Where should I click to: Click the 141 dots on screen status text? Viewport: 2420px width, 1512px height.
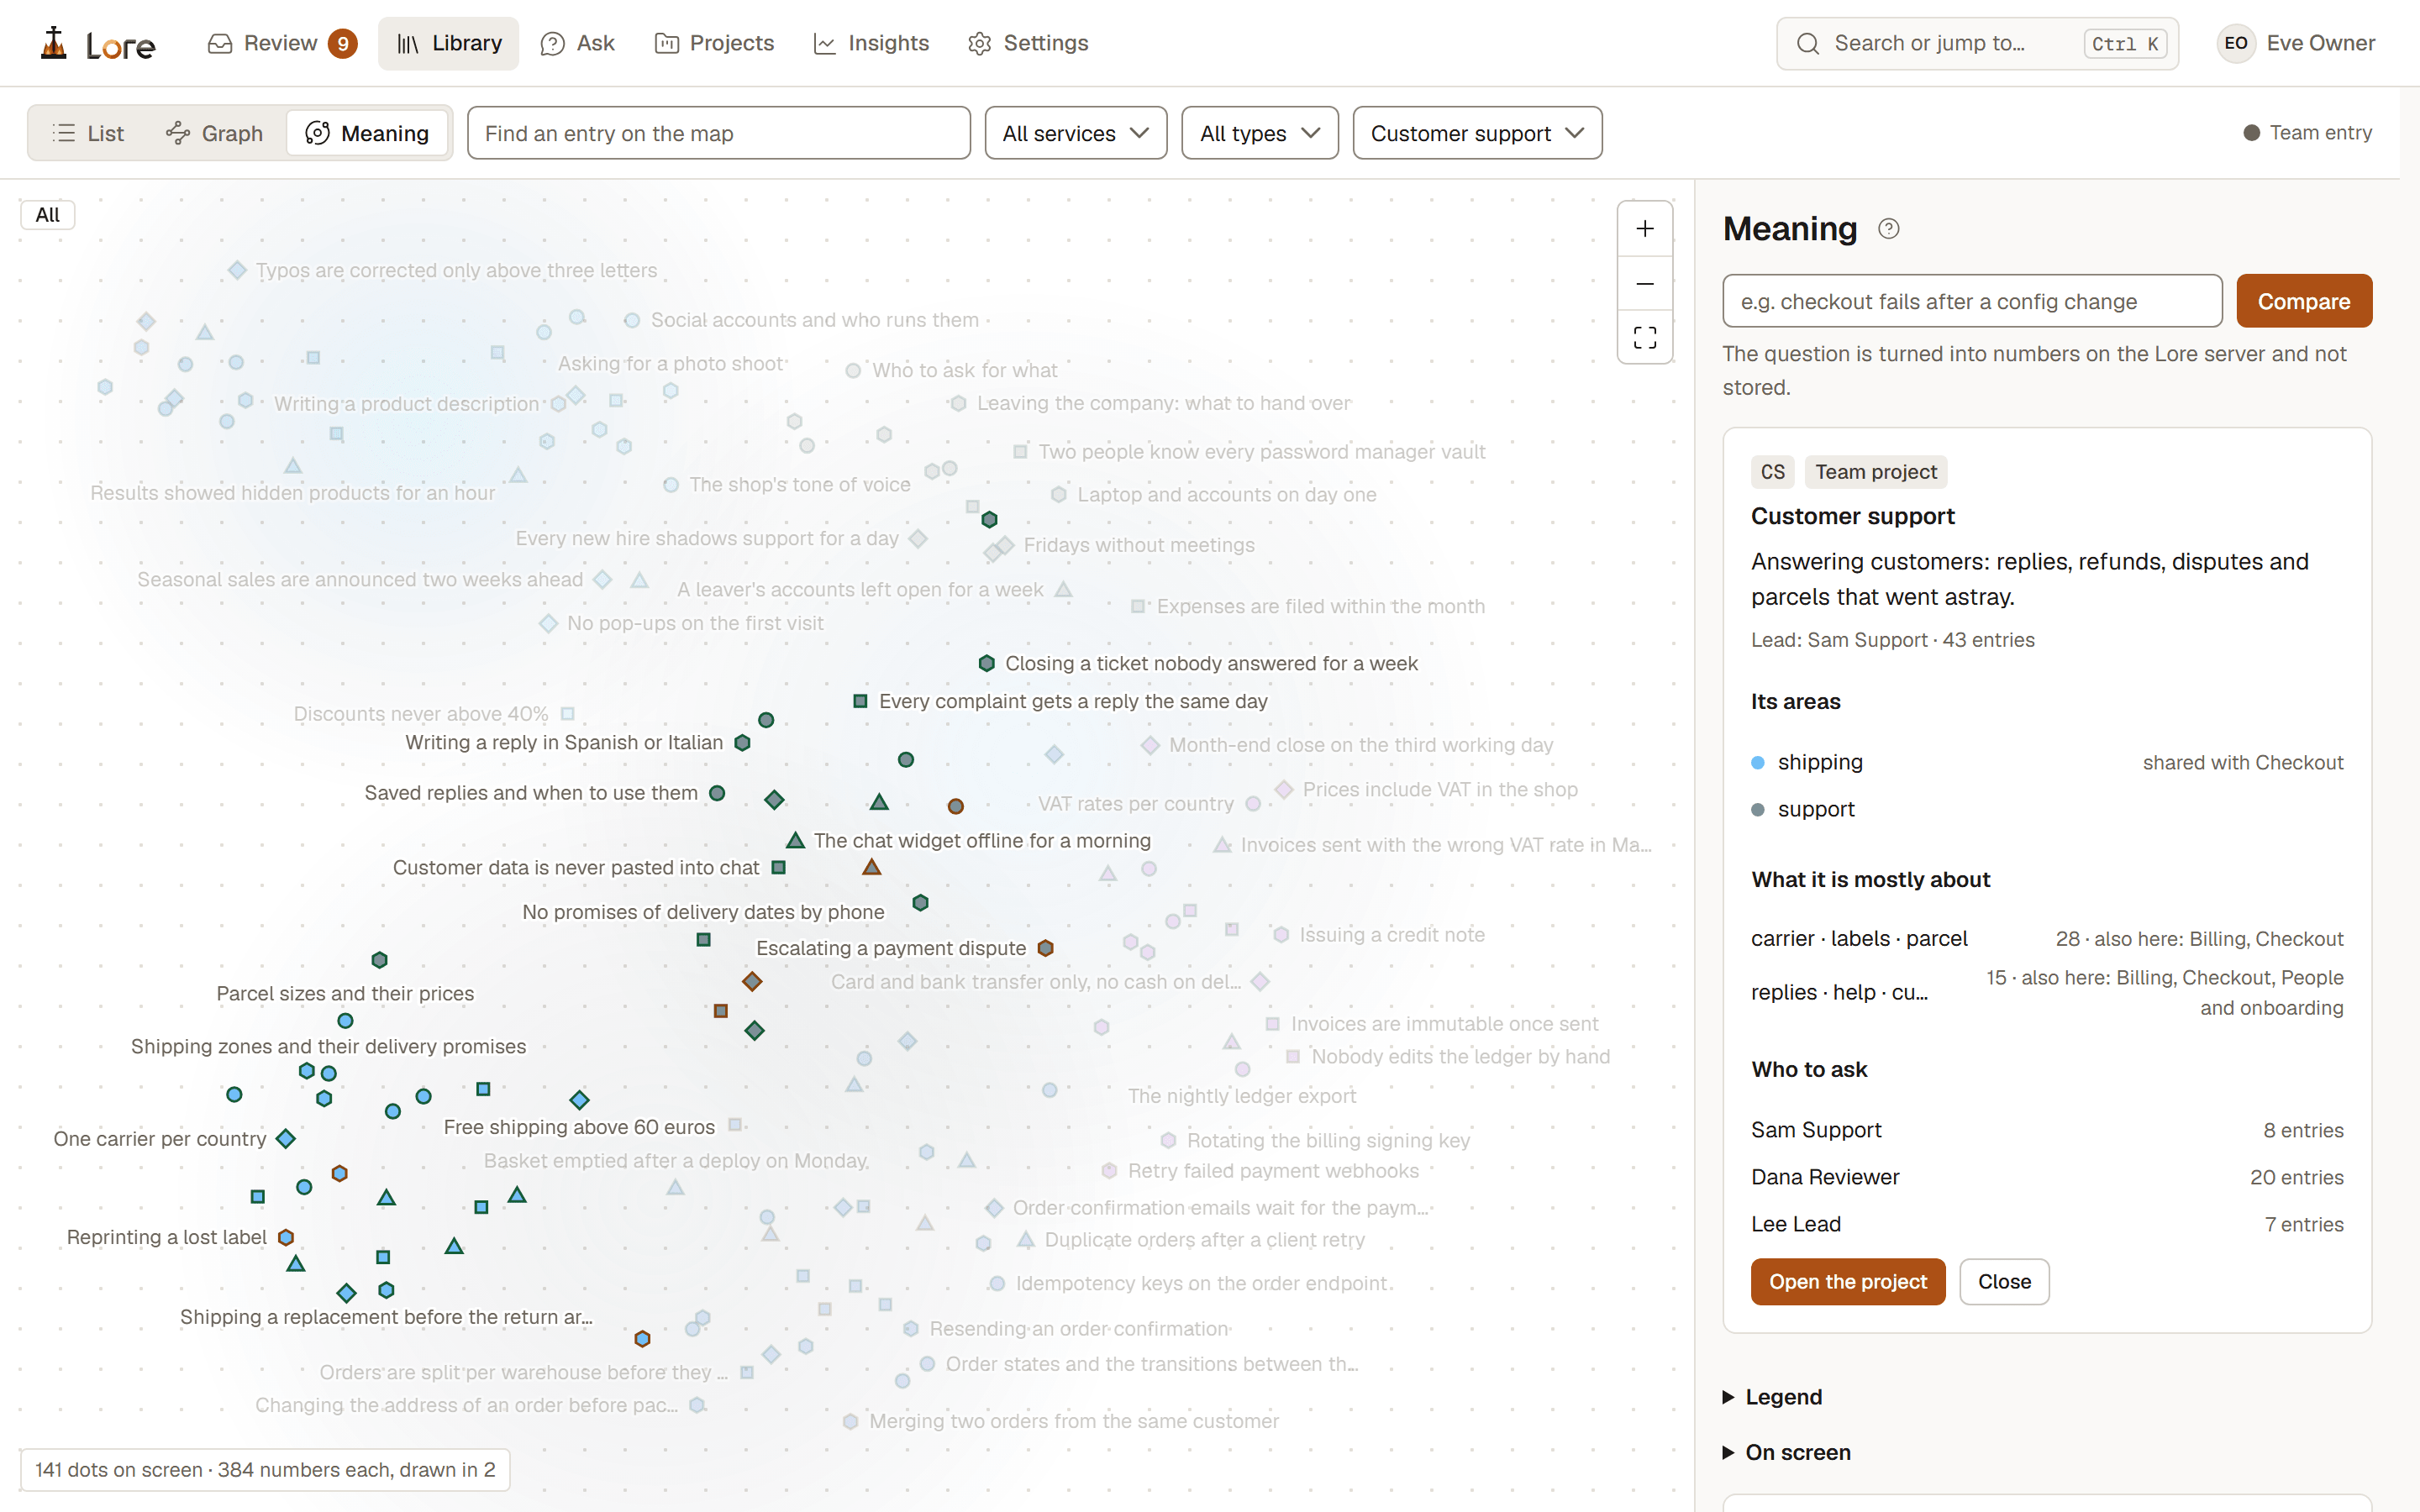265,1470
